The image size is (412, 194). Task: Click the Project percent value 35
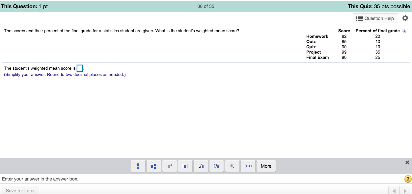tap(378, 52)
